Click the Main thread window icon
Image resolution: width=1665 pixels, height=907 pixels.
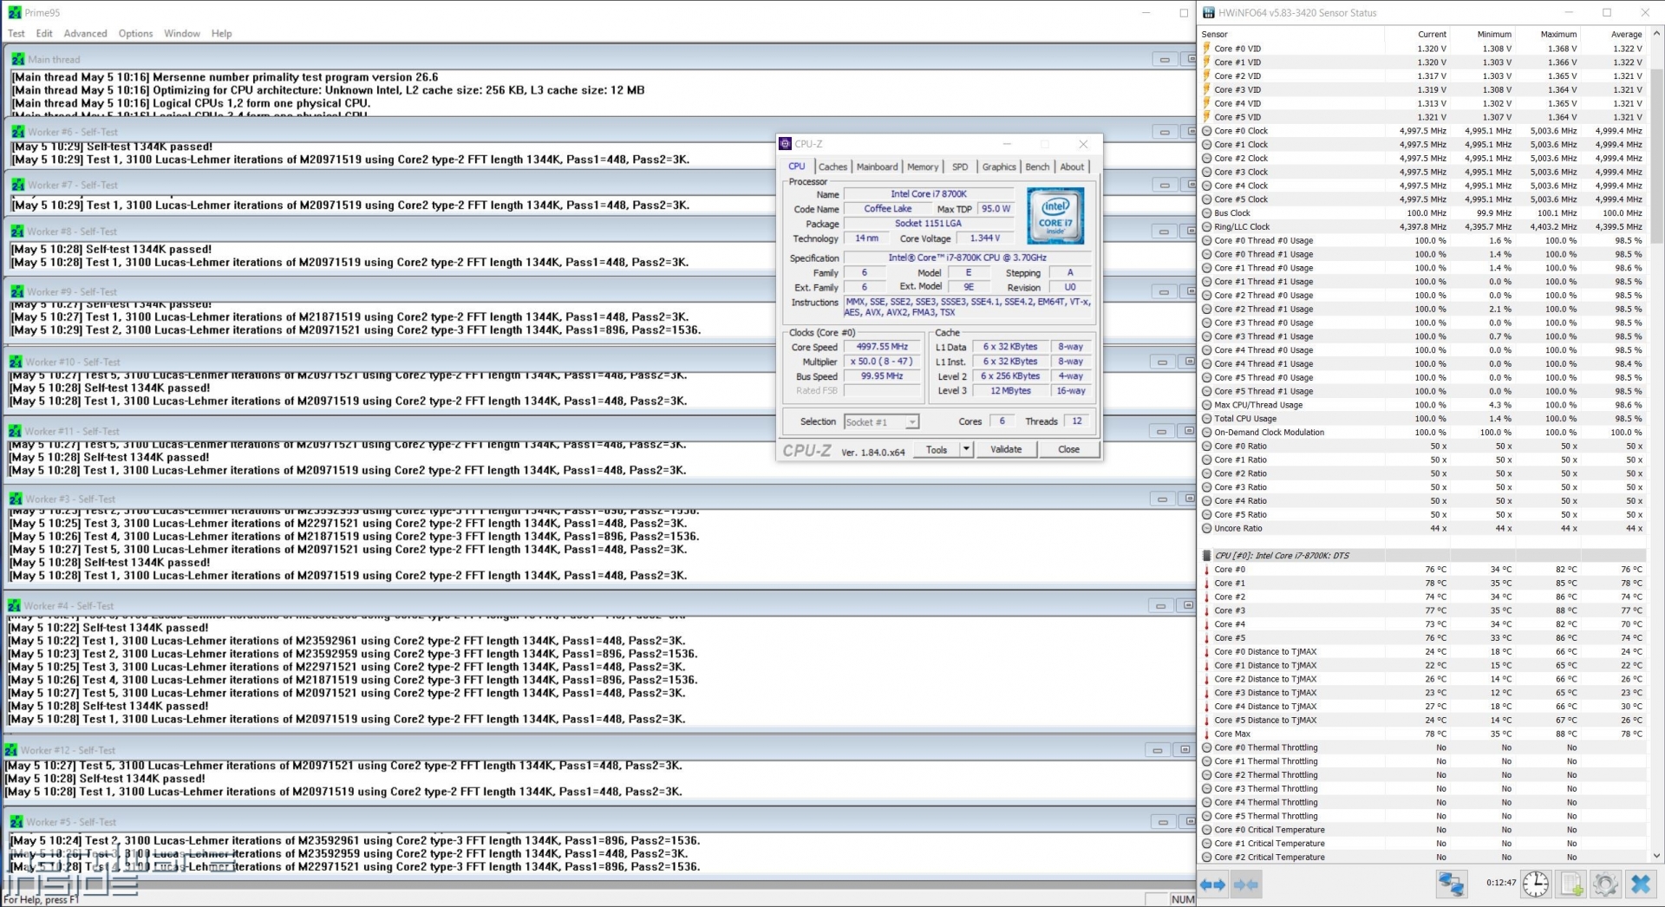pyautogui.click(x=18, y=59)
